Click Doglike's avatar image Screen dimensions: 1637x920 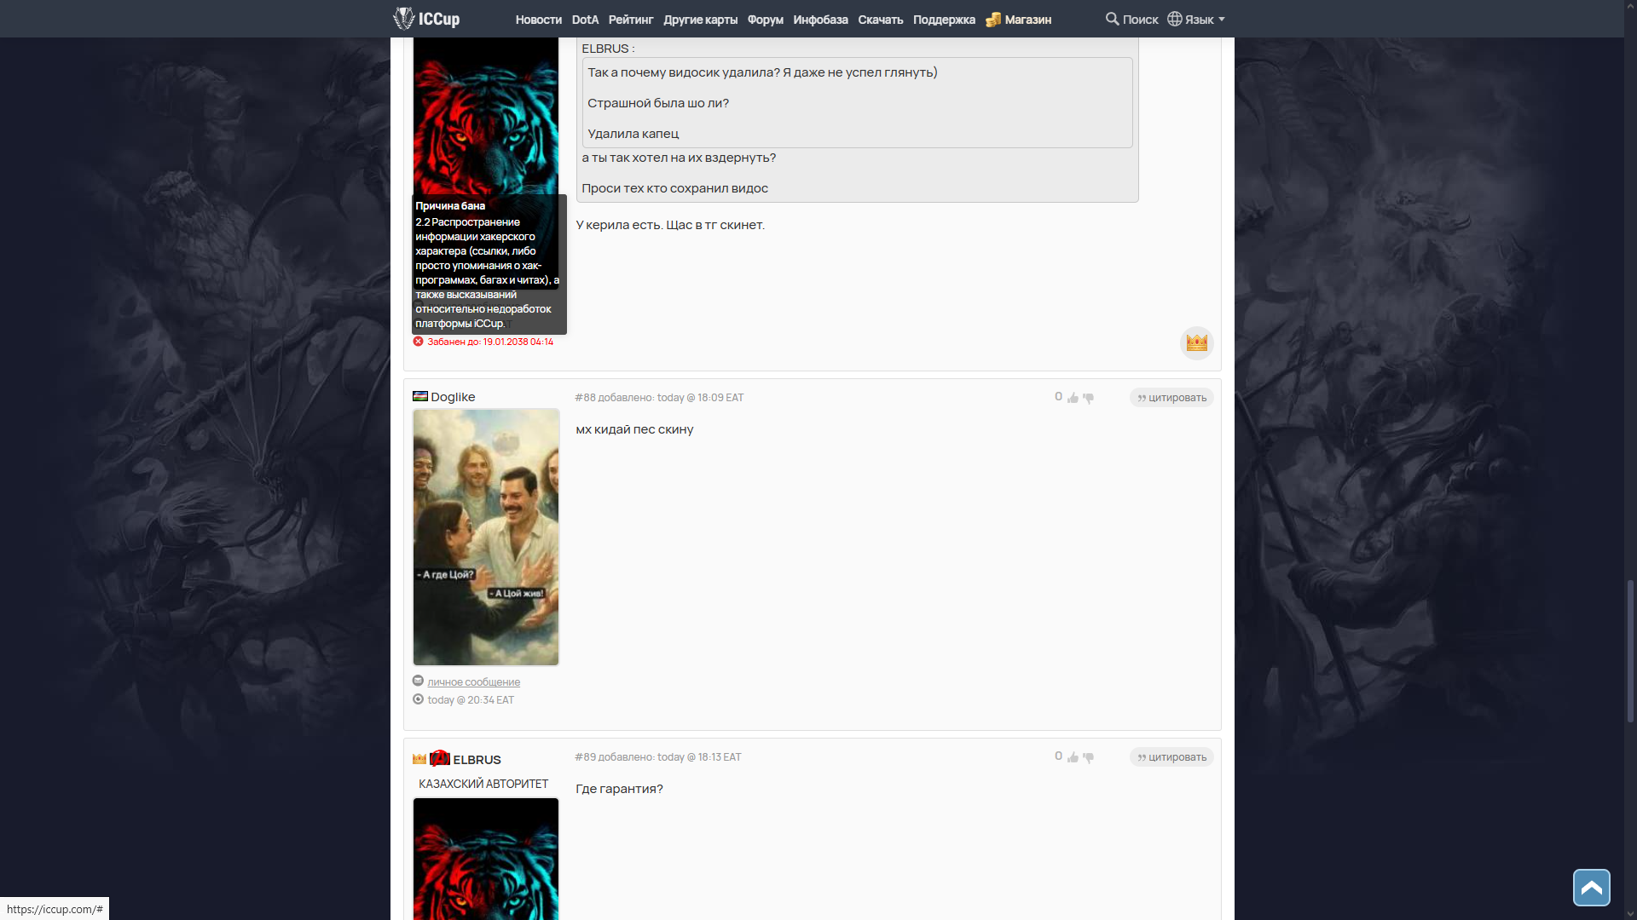click(486, 537)
